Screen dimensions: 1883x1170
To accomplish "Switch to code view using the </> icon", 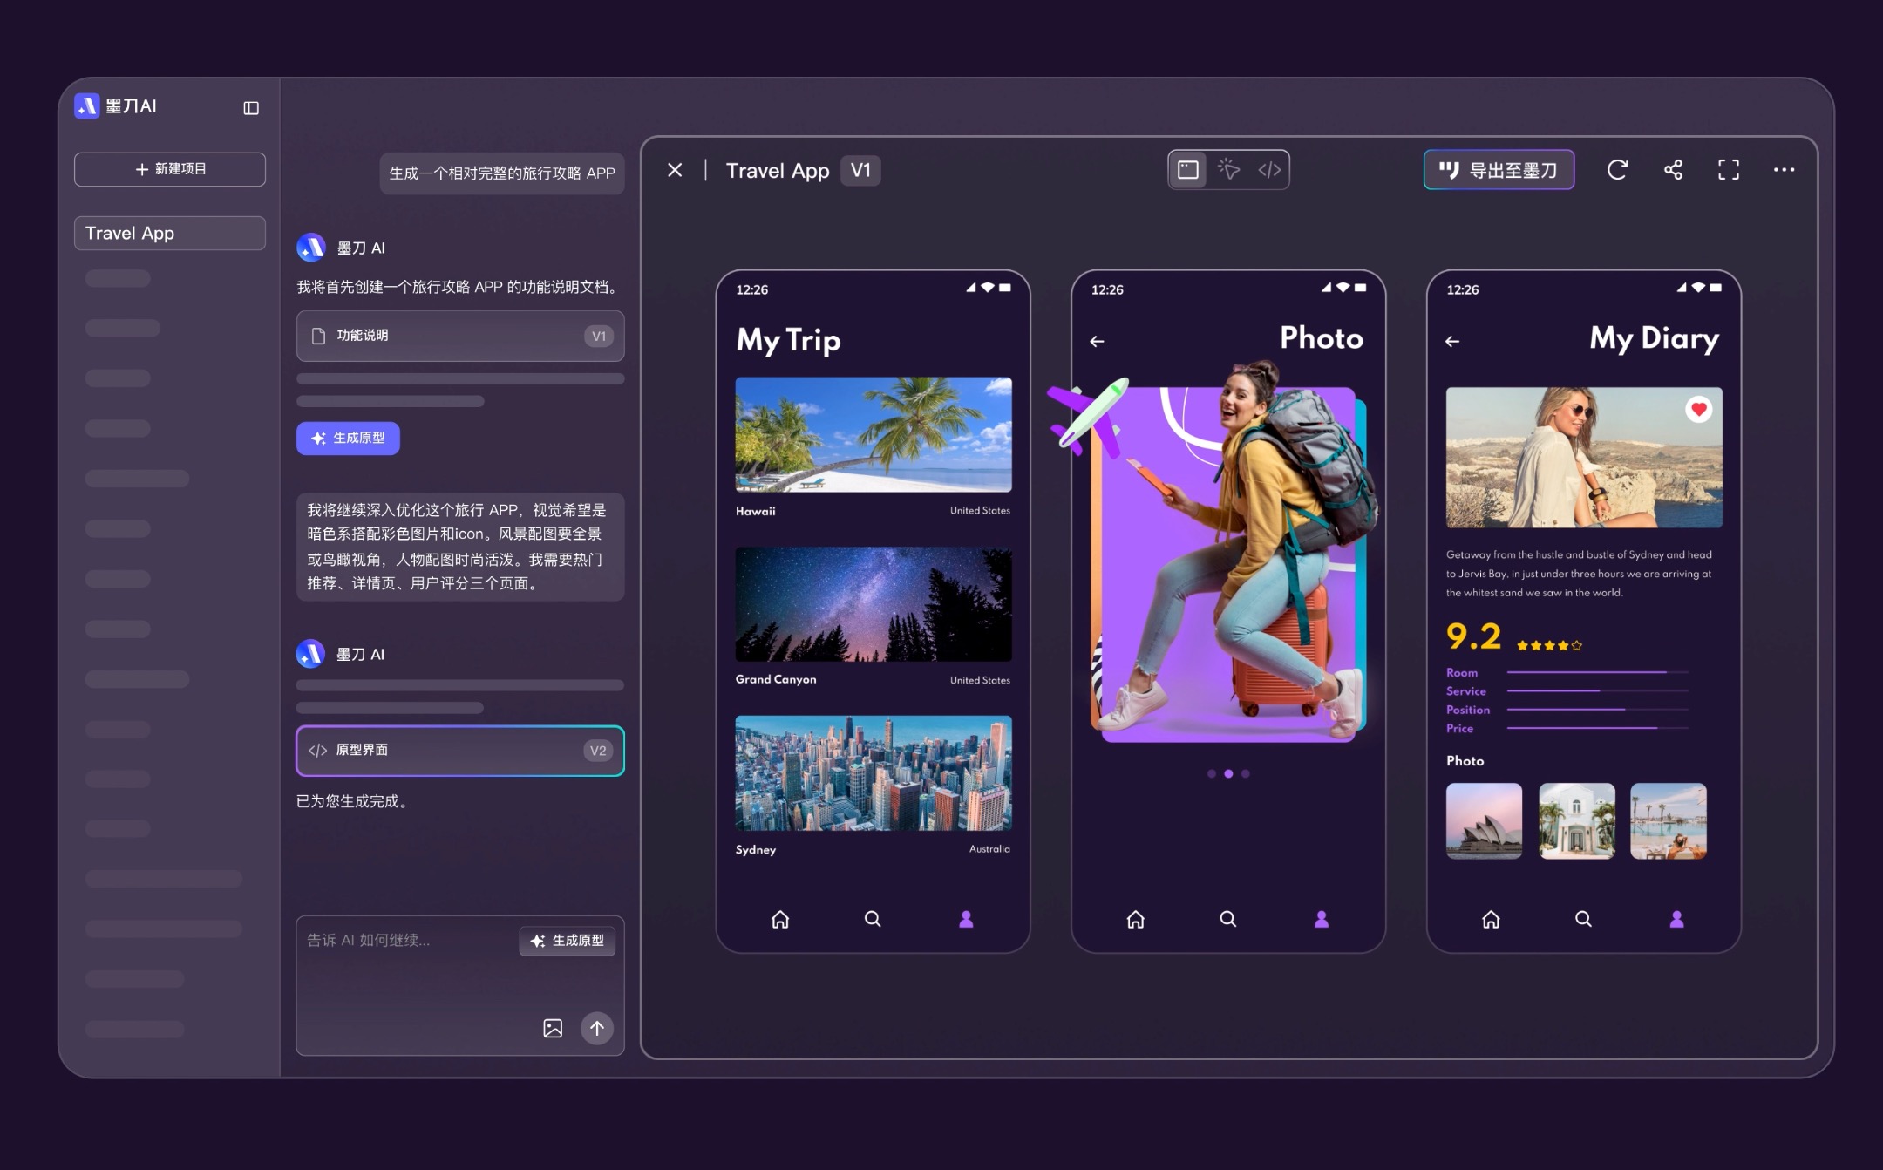I will click(1269, 169).
